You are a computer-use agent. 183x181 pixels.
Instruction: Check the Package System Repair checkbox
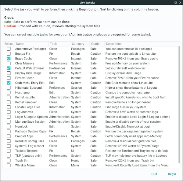pos(9,131)
